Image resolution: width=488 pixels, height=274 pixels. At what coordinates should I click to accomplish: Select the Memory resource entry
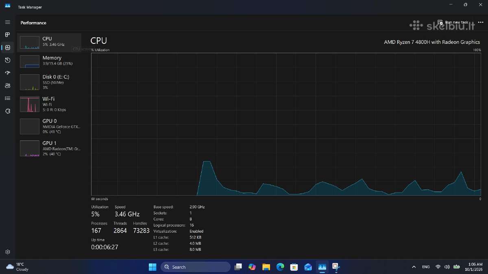[49, 61]
